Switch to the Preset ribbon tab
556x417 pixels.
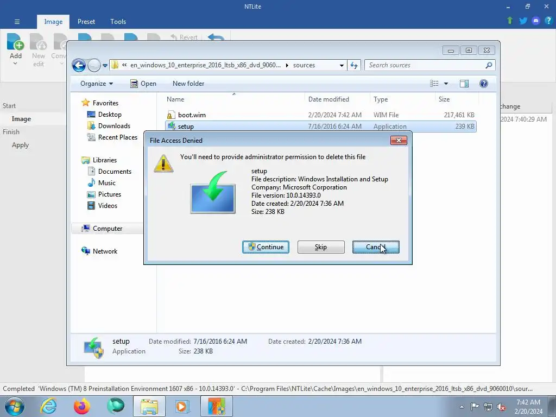click(x=86, y=22)
